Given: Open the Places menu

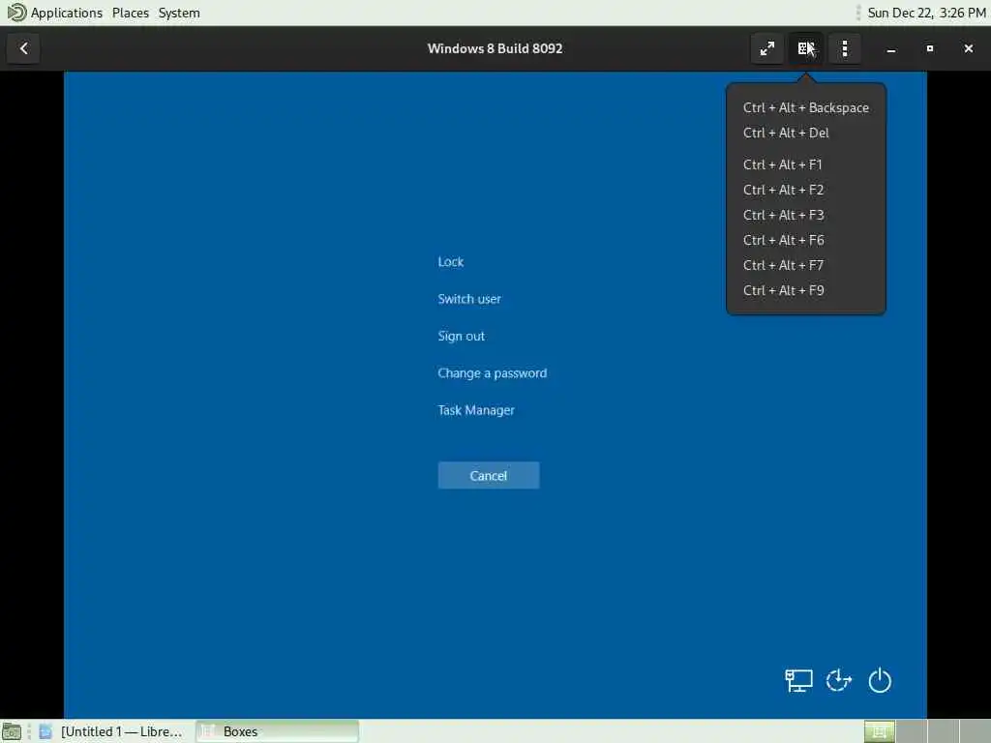Looking at the screenshot, I should [131, 13].
